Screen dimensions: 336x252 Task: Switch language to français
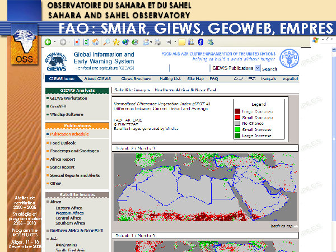[x=268, y=79]
